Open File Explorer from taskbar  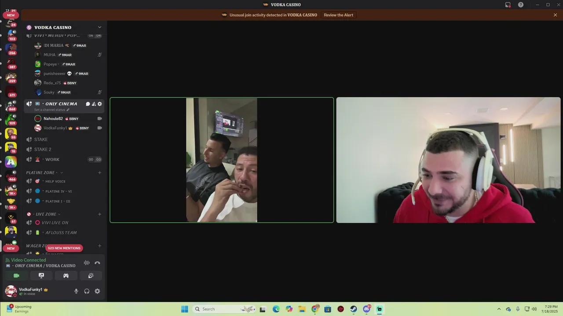[x=302, y=309]
